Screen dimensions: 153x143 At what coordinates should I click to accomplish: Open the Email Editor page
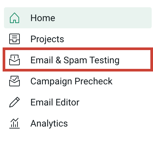pos(55,102)
